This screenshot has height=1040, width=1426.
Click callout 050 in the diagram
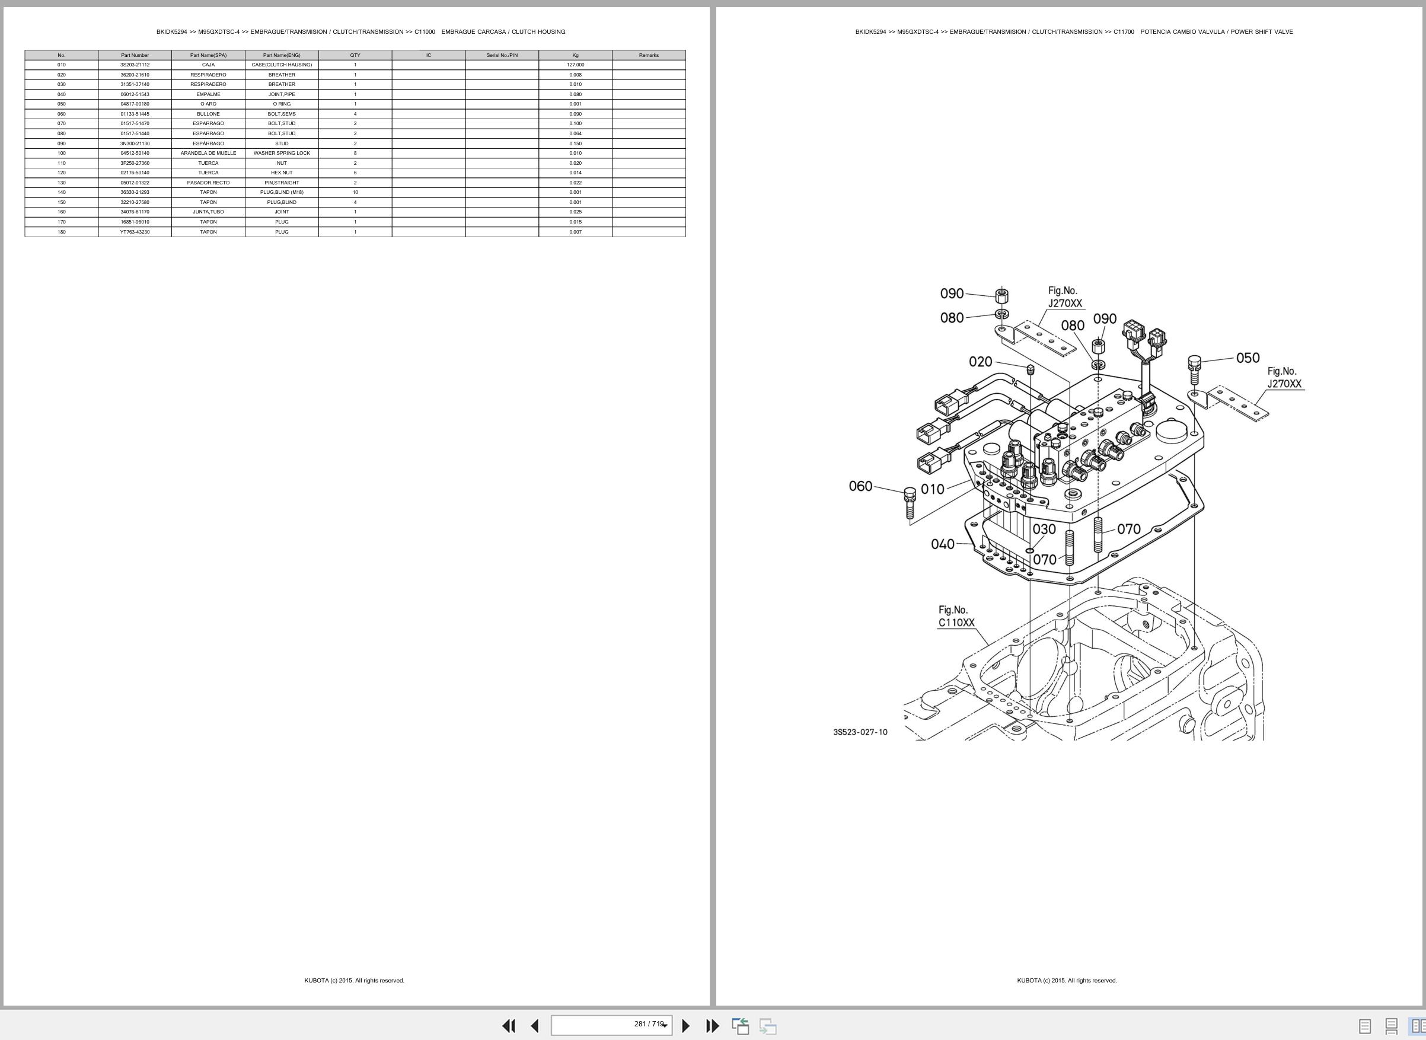tap(1248, 358)
